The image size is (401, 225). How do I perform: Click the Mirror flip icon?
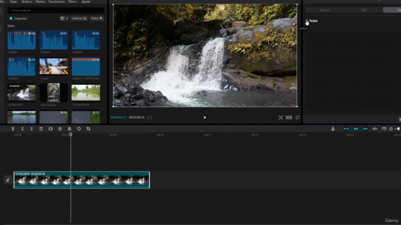[70, 129]
